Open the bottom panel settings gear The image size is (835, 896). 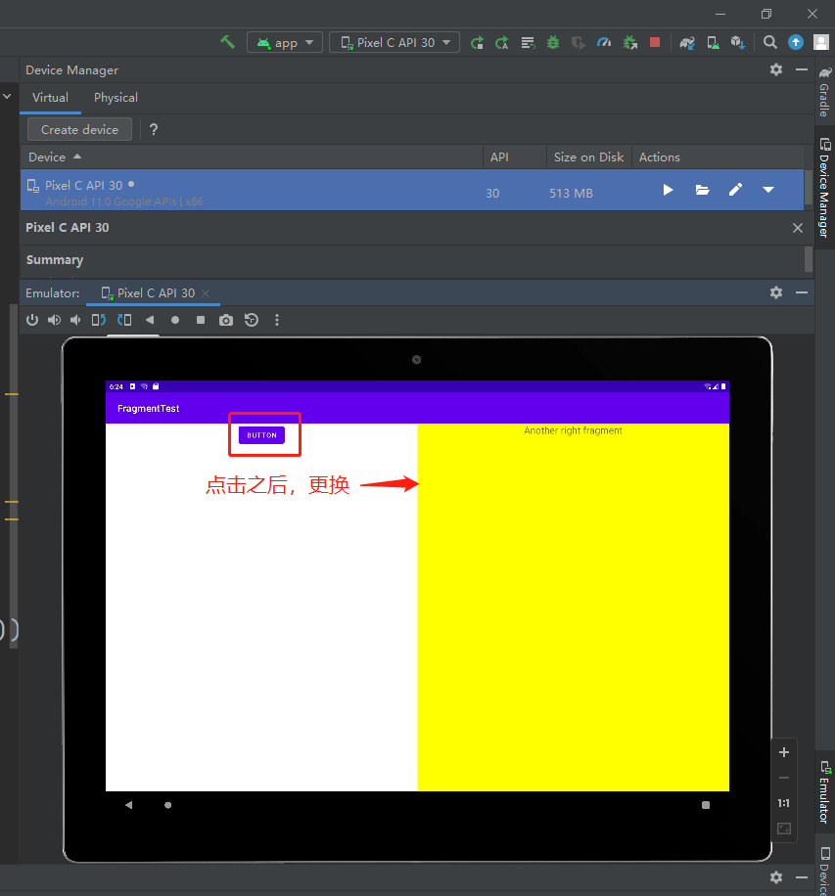tap(776, 877)
